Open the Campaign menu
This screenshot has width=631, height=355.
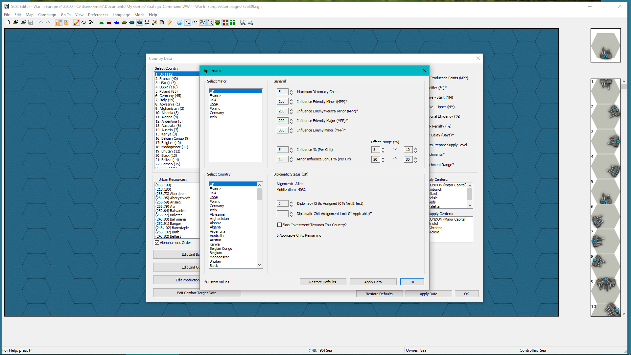(x=47, y=14)
